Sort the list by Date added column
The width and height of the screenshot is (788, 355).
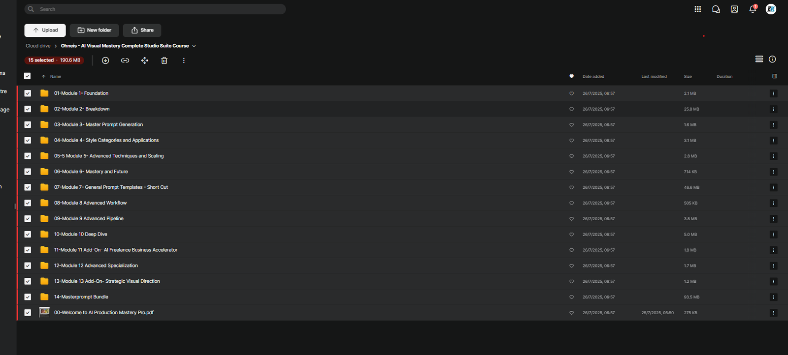pyautogui.click(x=593, y=77)
